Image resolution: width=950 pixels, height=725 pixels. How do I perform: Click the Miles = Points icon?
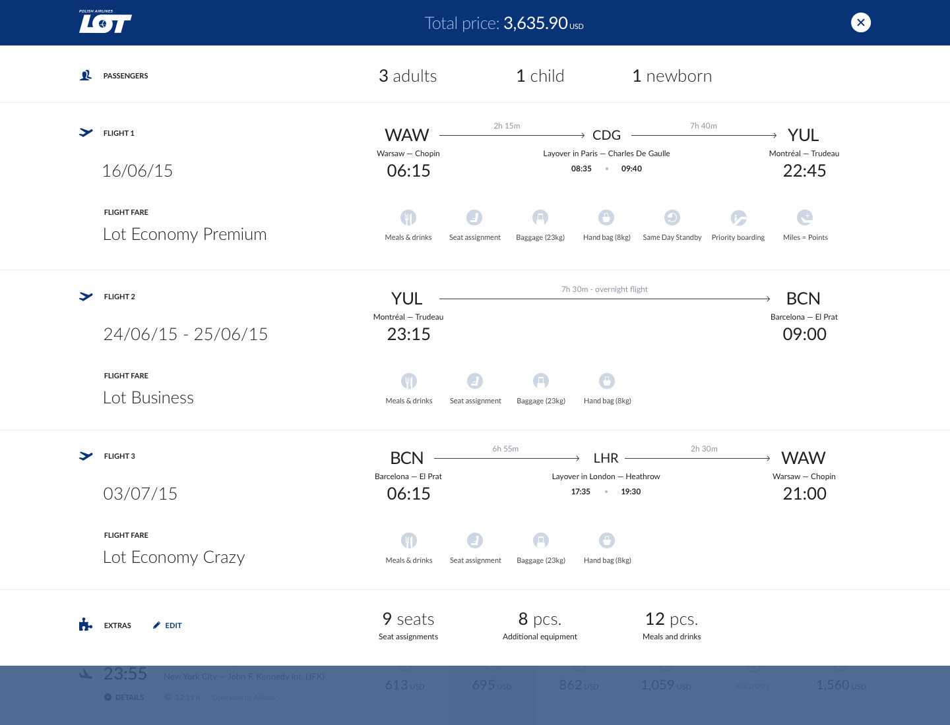pos(805,217)
